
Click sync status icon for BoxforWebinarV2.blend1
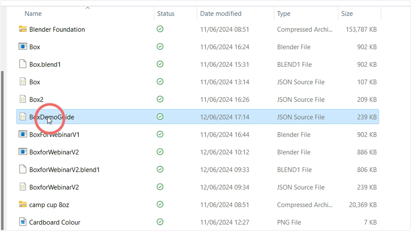click(x=160, y=169)
